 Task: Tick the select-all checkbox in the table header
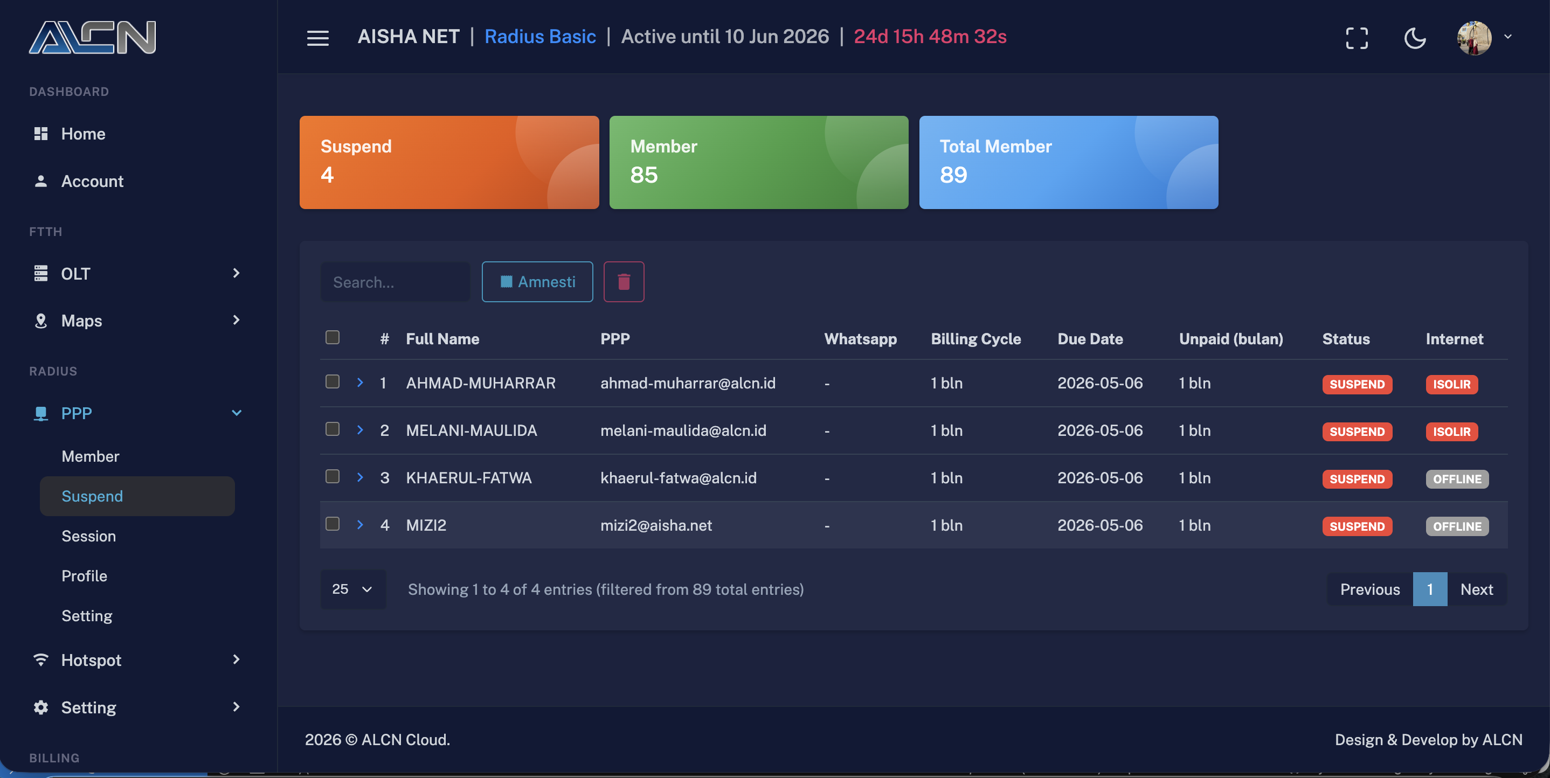[332, 338]
